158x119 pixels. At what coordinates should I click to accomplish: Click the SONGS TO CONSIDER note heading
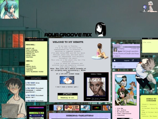point(151,100)
